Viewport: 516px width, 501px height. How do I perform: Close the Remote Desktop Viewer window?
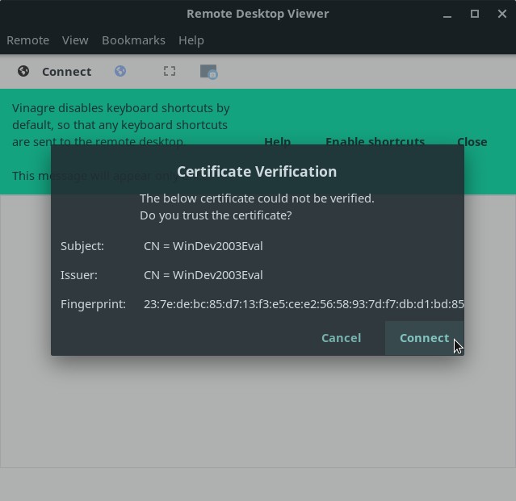(501, 14)
